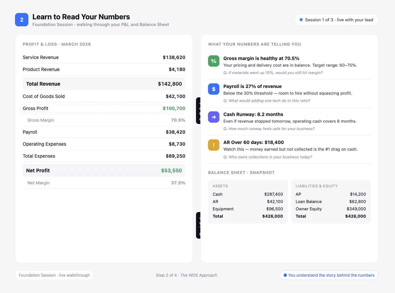Image resolution: width=395 pixels, height=293 pixels.
Task: Click the Foundation Session live walkthrough pill
Action: [54, 275]
